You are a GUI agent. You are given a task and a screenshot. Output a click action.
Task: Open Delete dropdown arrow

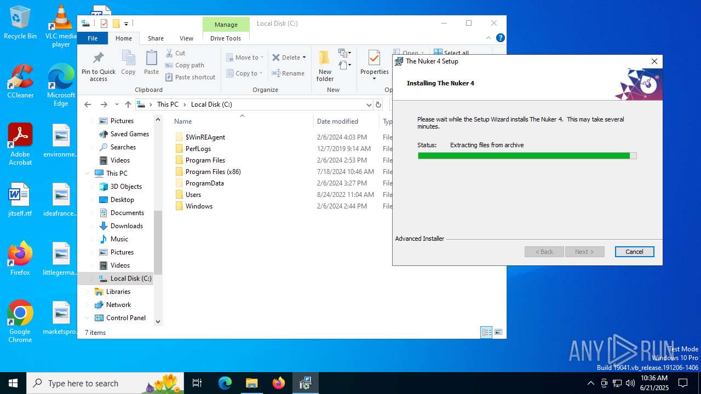304,57
